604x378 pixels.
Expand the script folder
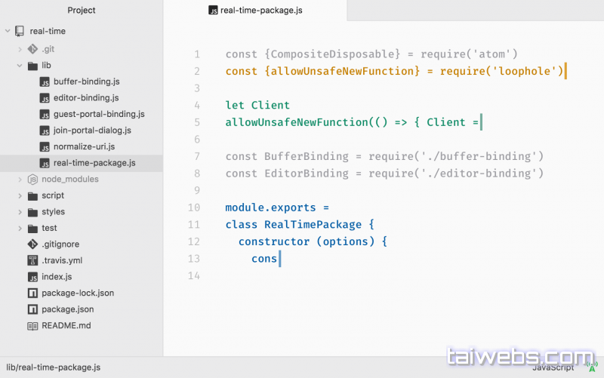[x=20, y=195]
